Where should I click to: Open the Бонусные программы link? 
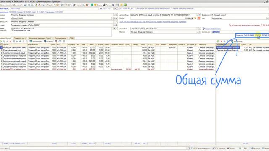213,29
